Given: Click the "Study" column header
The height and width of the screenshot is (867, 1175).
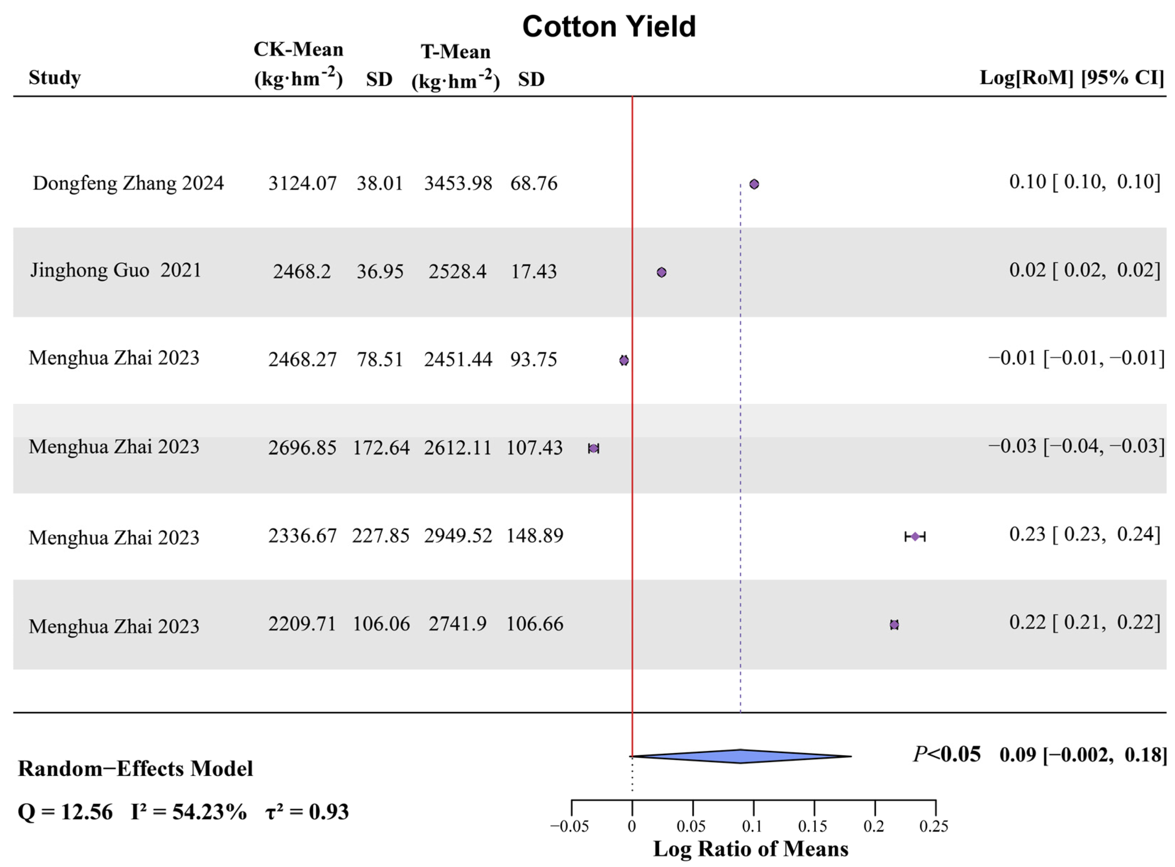Looking at the screenshot, I should [x=55, y=78].
